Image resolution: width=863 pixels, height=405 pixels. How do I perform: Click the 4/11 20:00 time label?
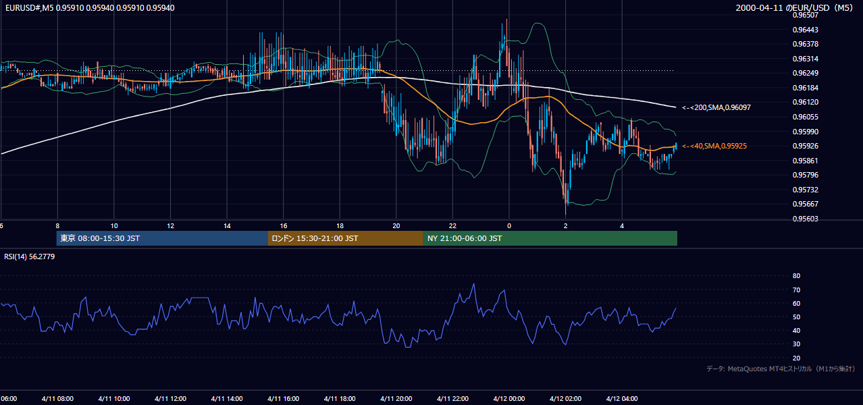point(396,398)
